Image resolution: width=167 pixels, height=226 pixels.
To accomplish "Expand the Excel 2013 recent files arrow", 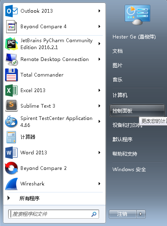I will [x=99, y=90].
